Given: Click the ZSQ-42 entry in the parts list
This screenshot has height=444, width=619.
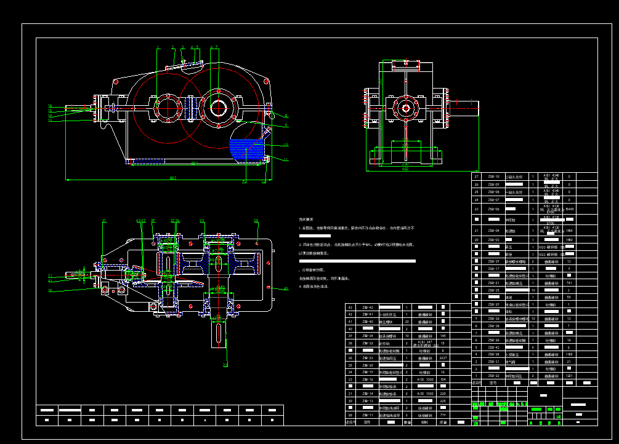Looking at the screenshot, I should 368,307.
